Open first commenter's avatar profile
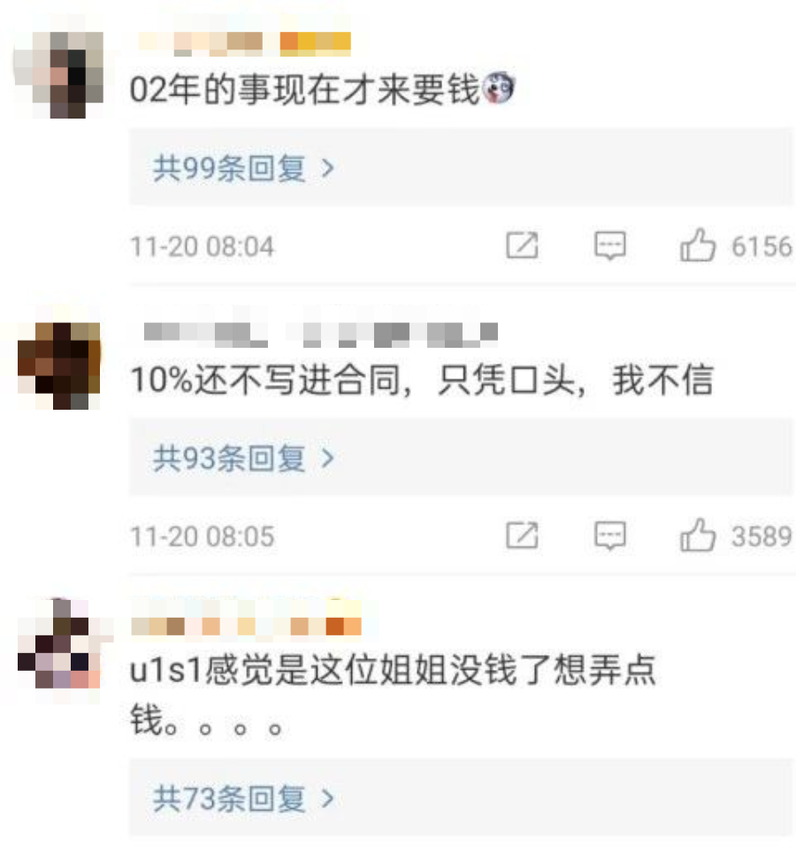Viewport: 796px width, 854px height. pyautogui.click(x=58, y=75)
